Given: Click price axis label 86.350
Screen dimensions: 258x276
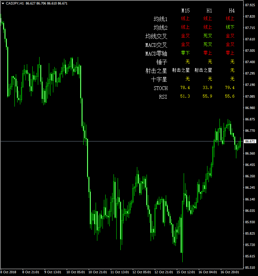Looking at the screenshot, I should (250, 176).
